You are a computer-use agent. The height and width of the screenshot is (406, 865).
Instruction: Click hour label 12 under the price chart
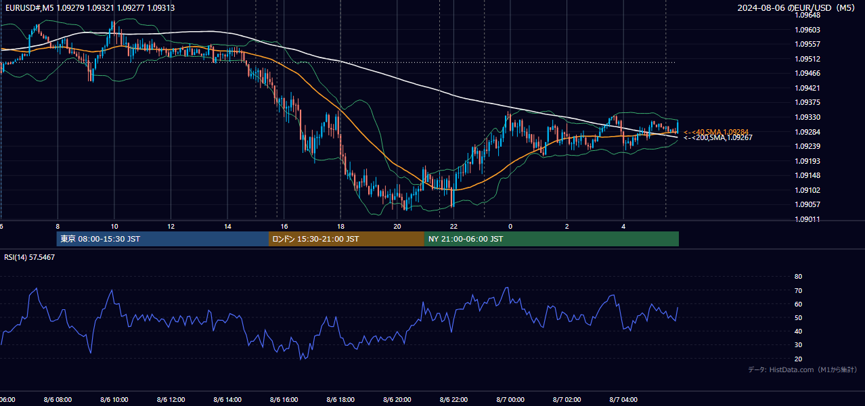[171, 226]
